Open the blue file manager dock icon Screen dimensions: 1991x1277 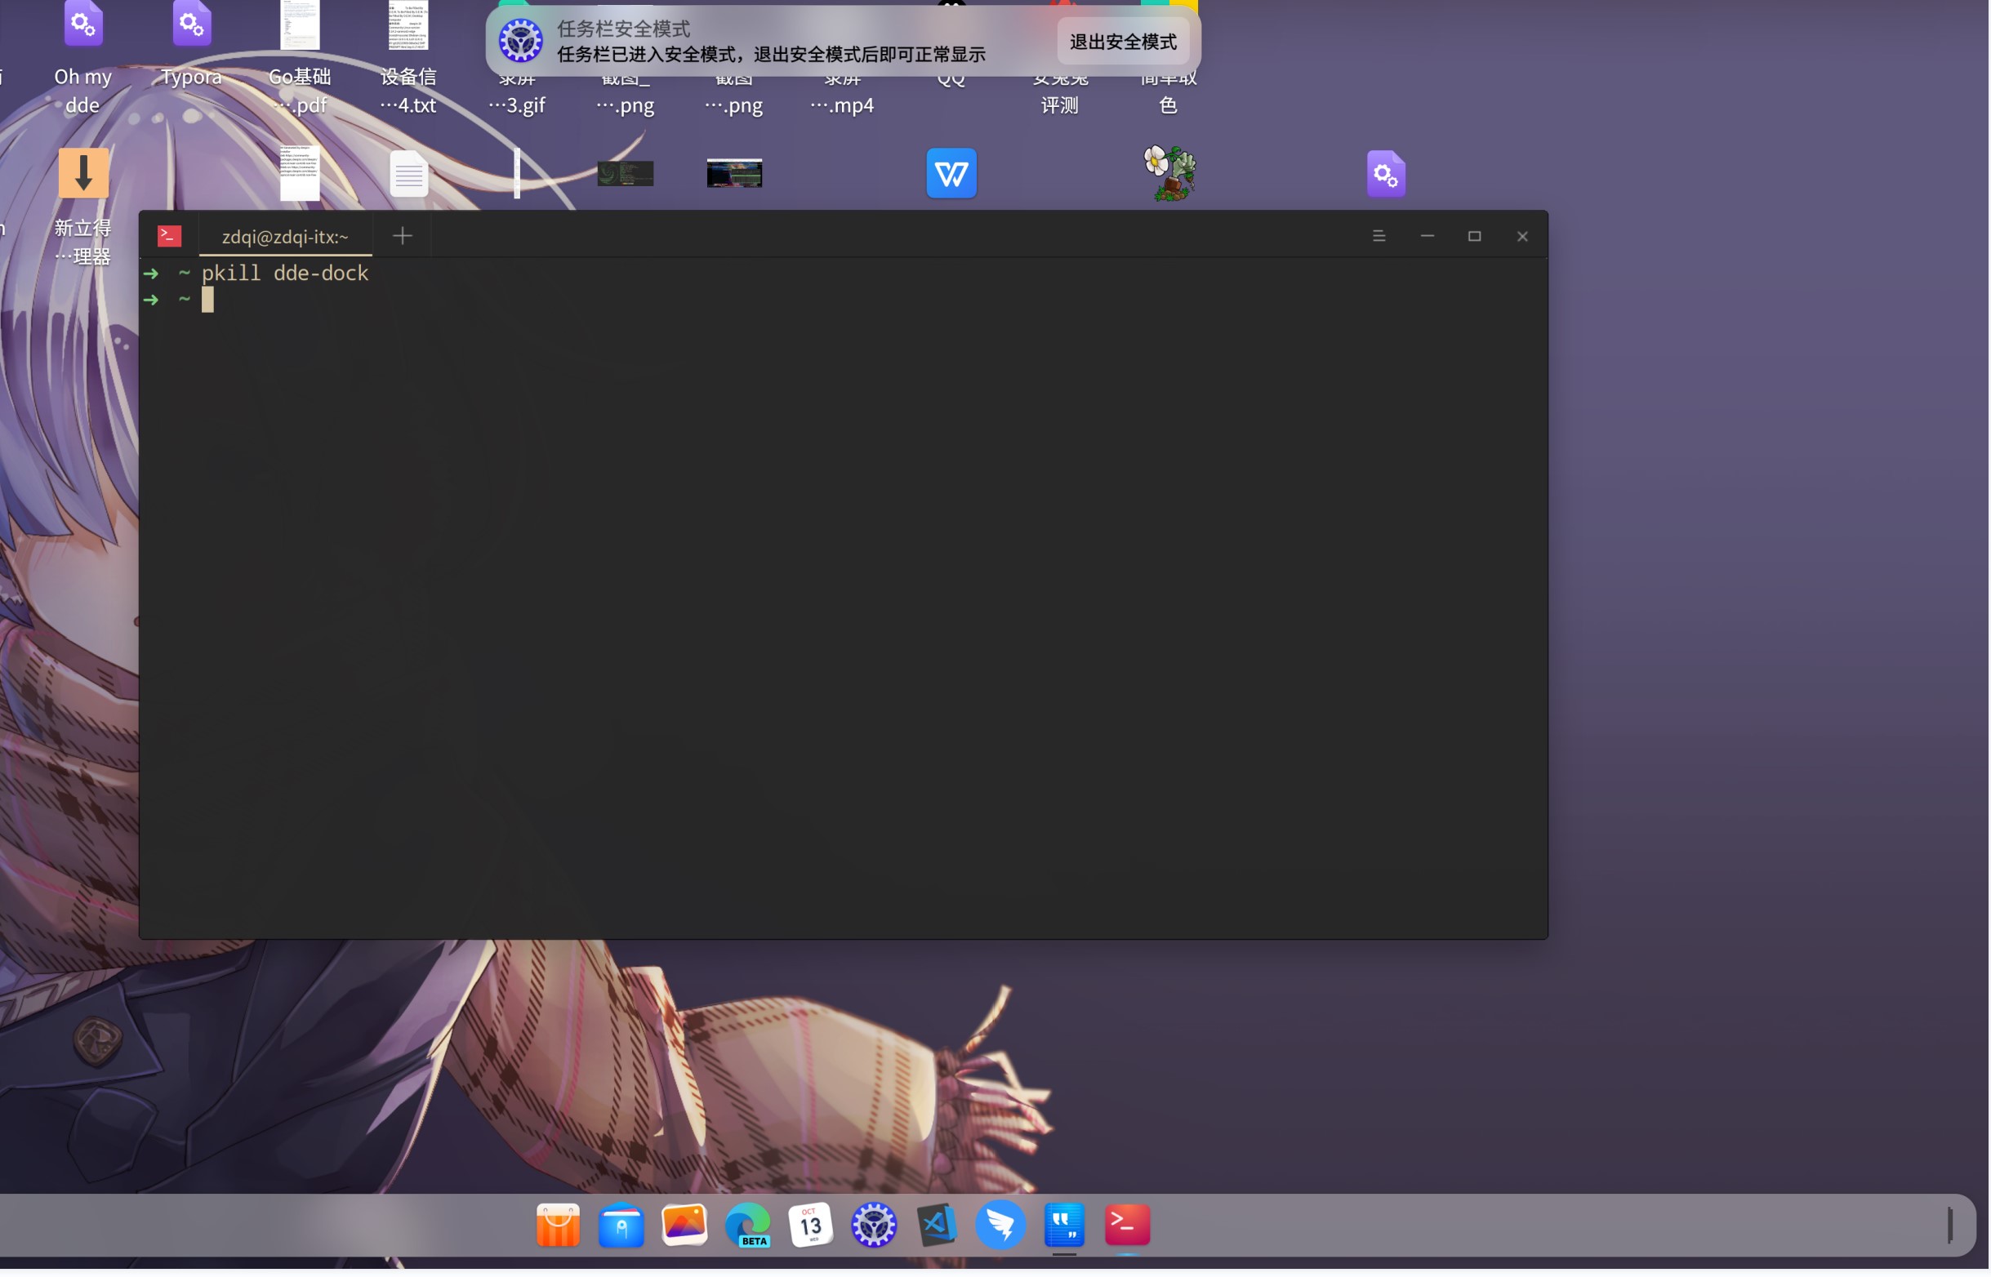tap(621, 1226)
